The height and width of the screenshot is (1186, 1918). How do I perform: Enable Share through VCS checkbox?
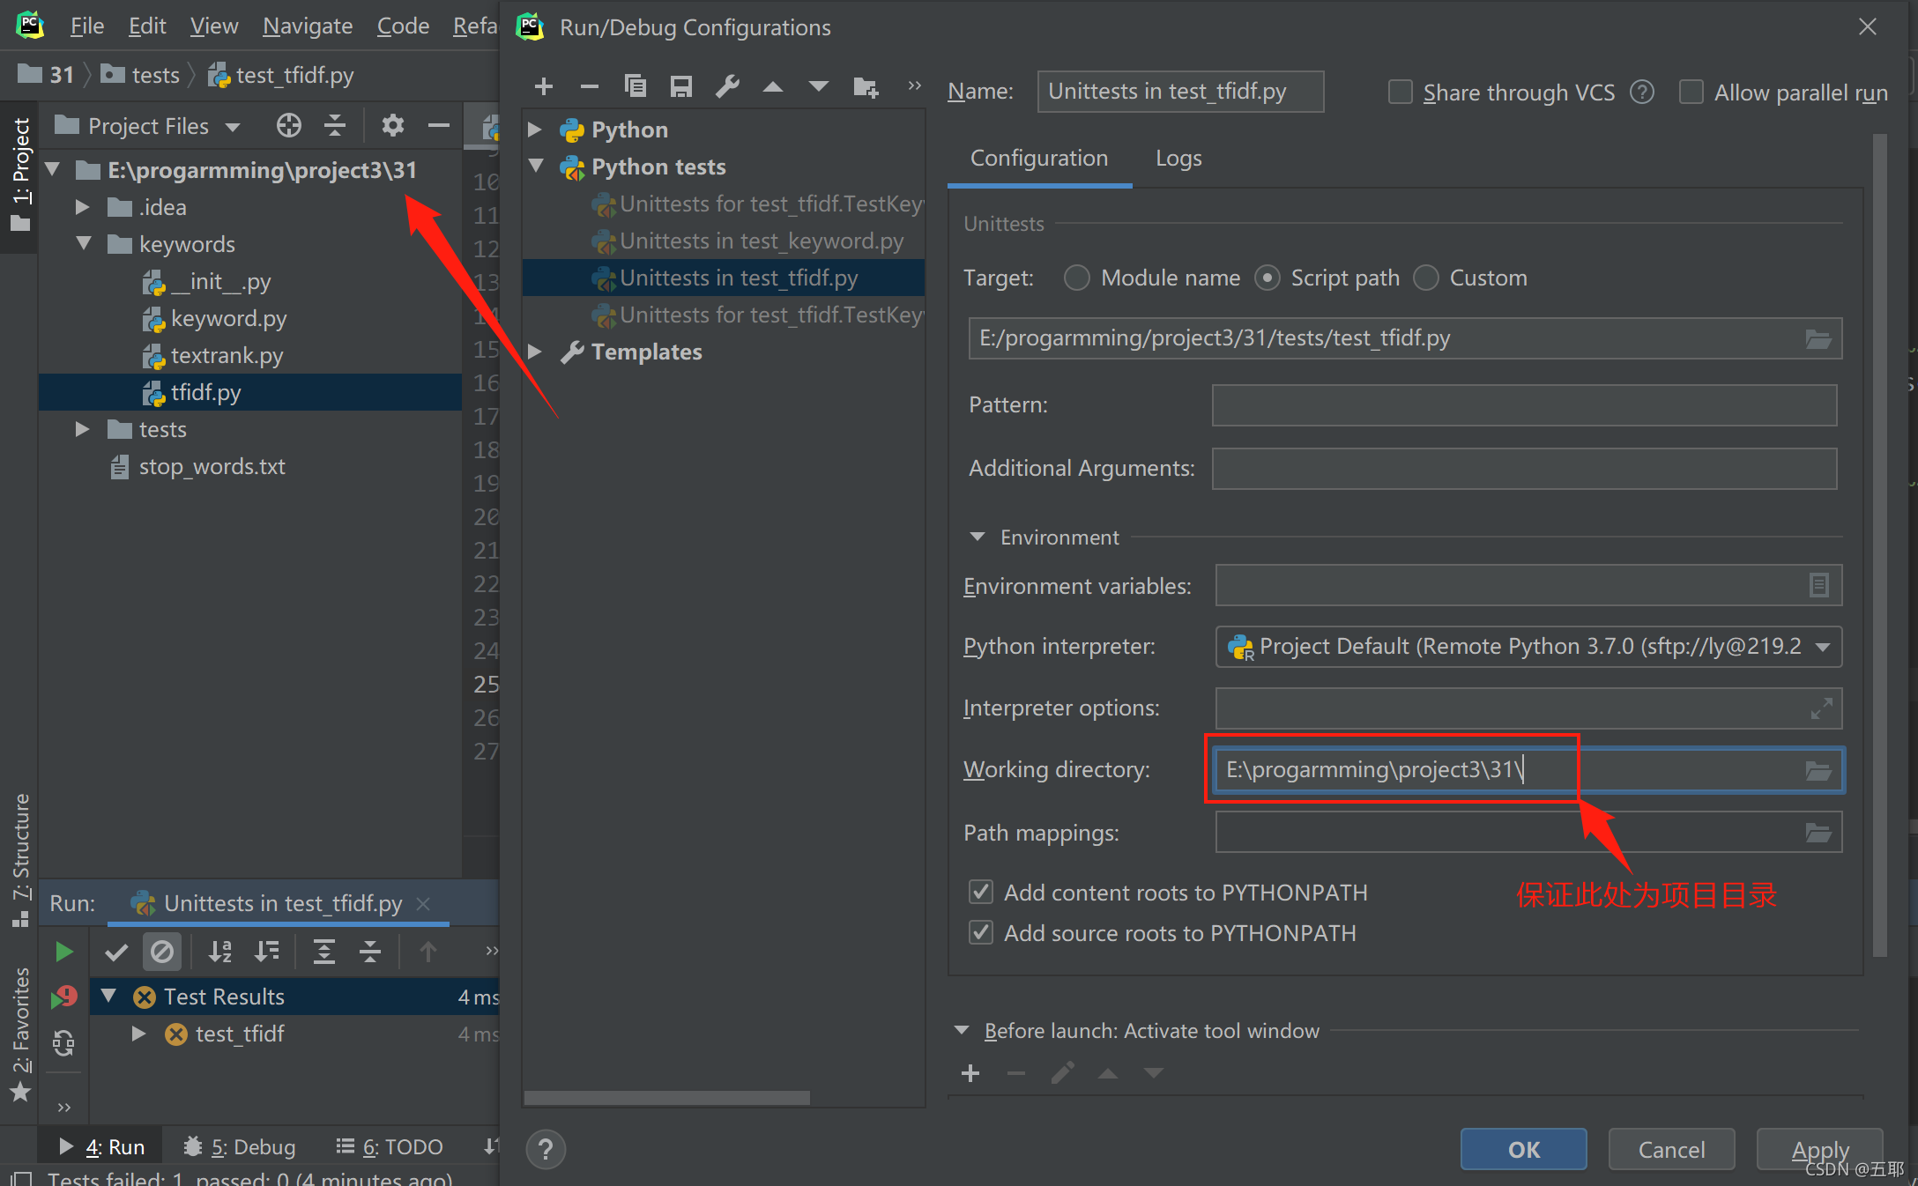(x=1401, y=93)
